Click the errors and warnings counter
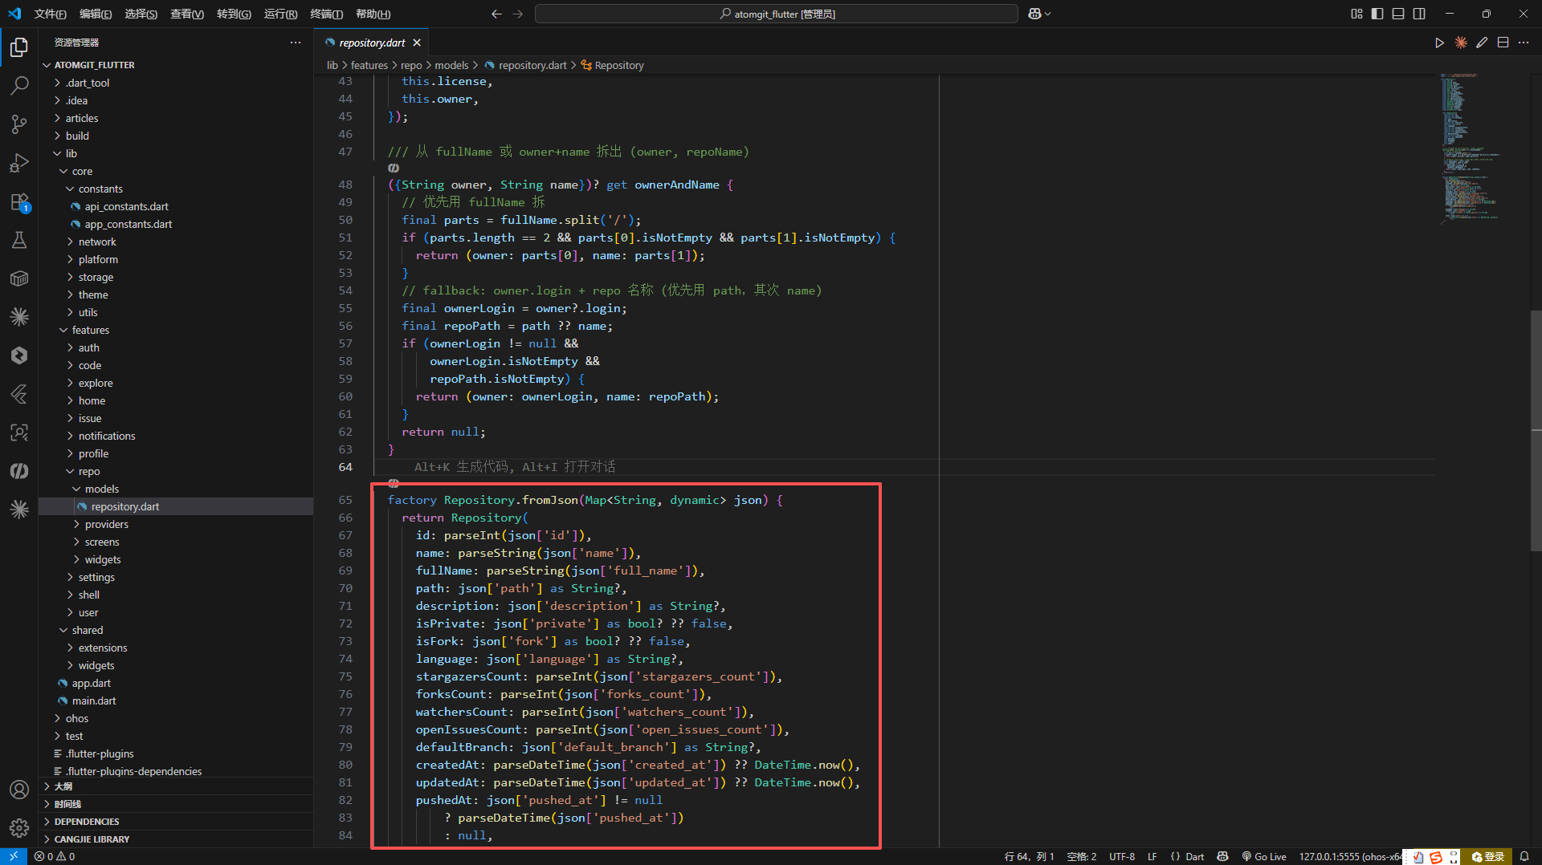The height and width of the screenshot is (865, 1542). [55, 856]
